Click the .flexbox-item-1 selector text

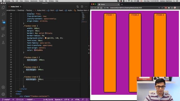30,58
